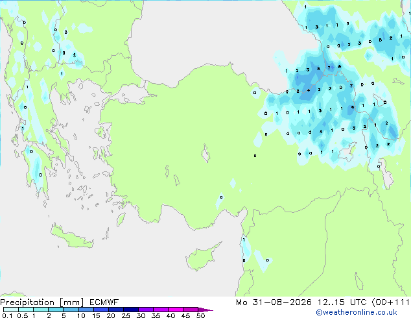
Task: Pick the lightest 0.1 mm legend swatch
Action: [x=11, y=310]
